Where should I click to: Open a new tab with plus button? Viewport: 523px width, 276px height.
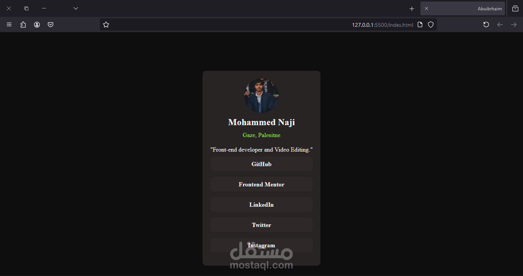click(412, 8)
